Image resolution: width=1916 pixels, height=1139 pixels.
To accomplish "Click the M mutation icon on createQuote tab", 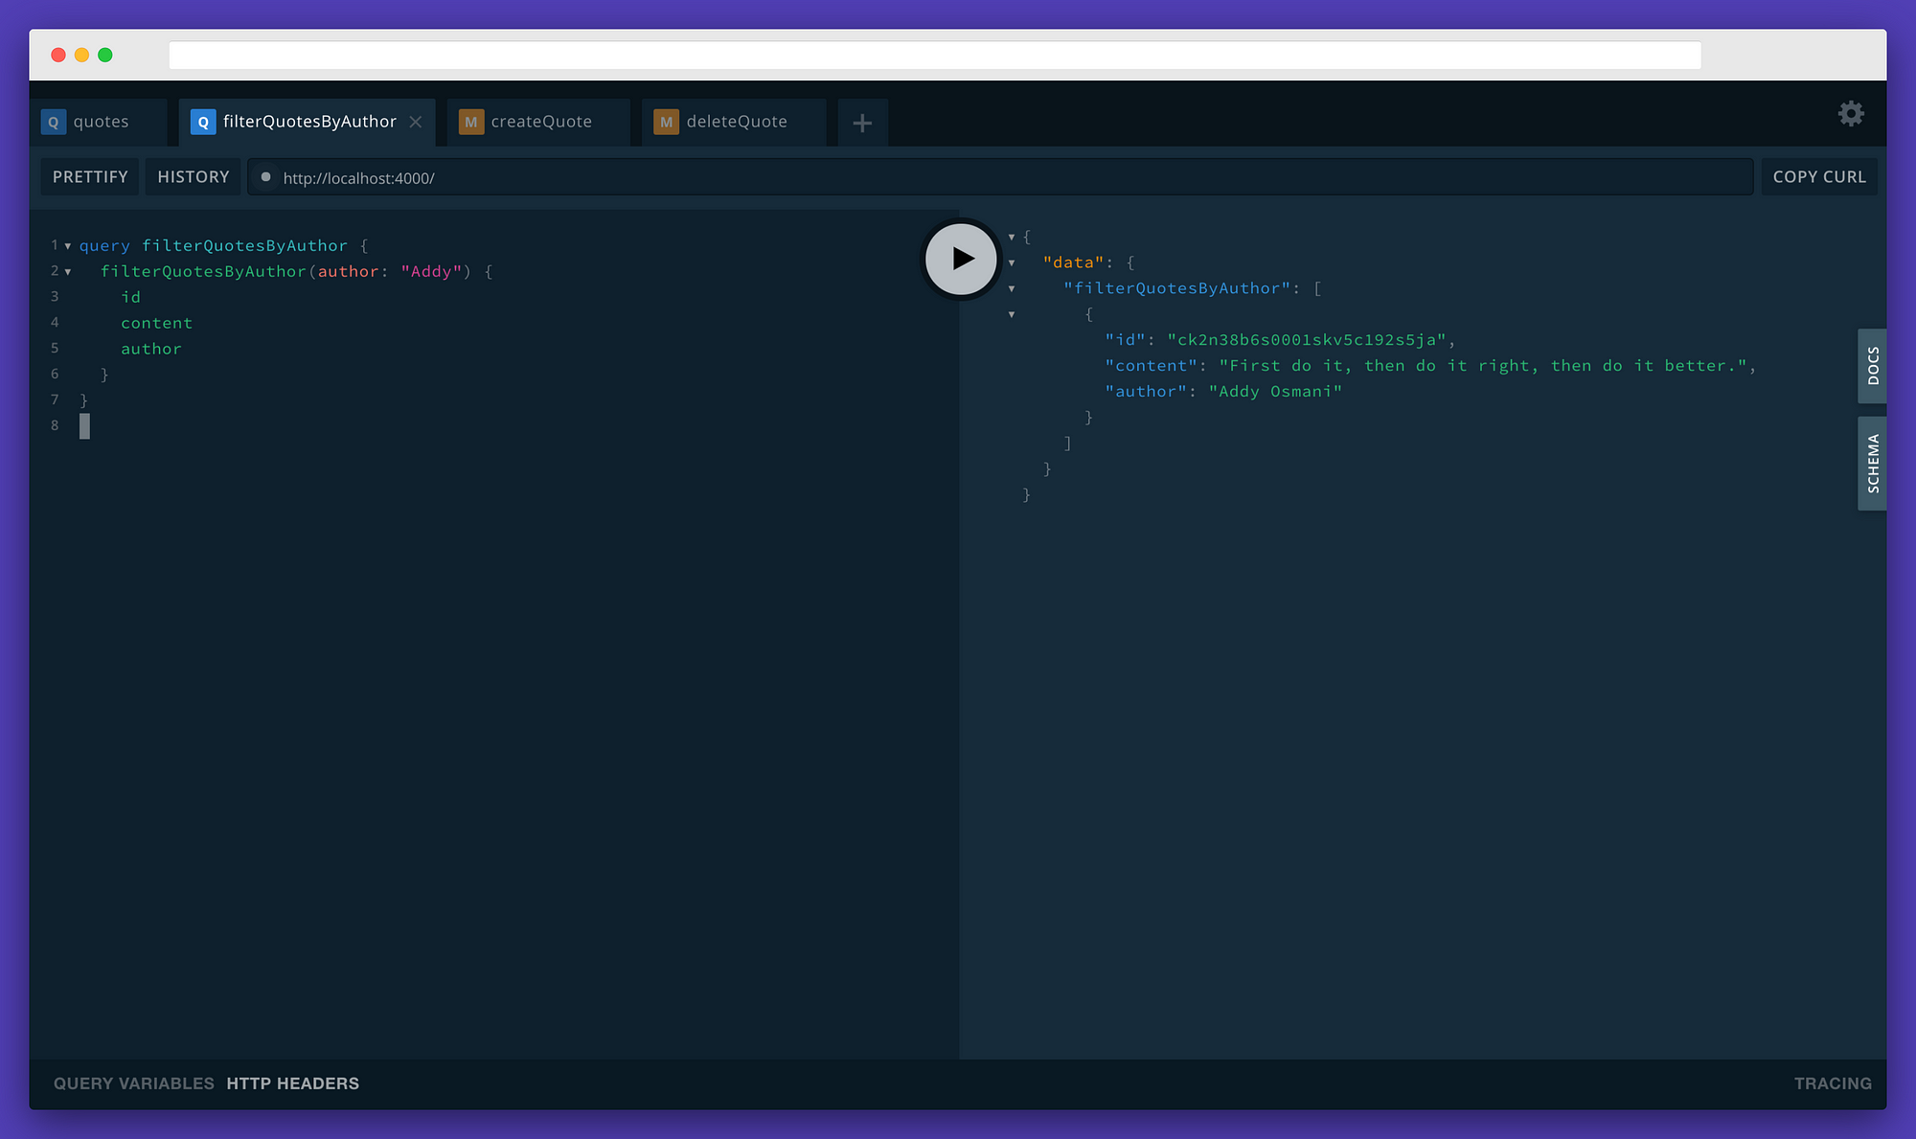I will 470,122.
